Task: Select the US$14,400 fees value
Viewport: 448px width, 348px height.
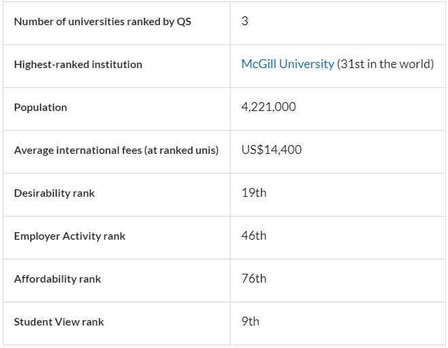Action: 271,150
